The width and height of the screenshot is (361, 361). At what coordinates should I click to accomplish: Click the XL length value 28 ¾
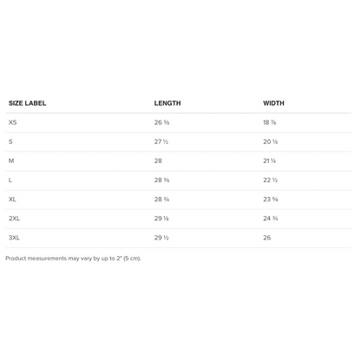(x=161, y=200)
